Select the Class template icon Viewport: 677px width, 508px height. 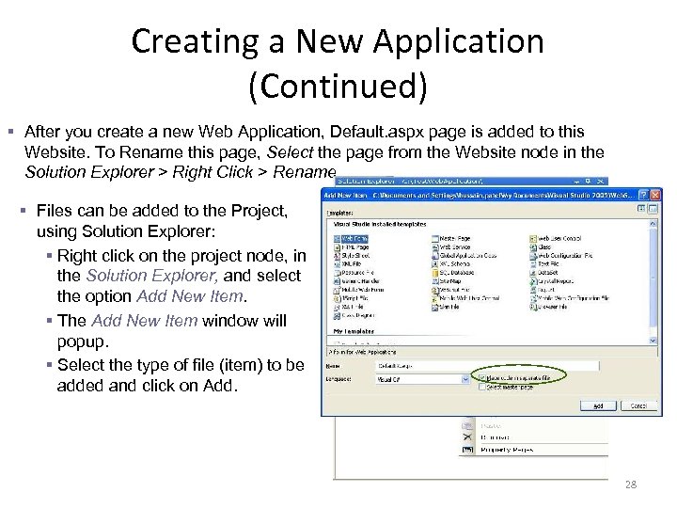(533, 247)
